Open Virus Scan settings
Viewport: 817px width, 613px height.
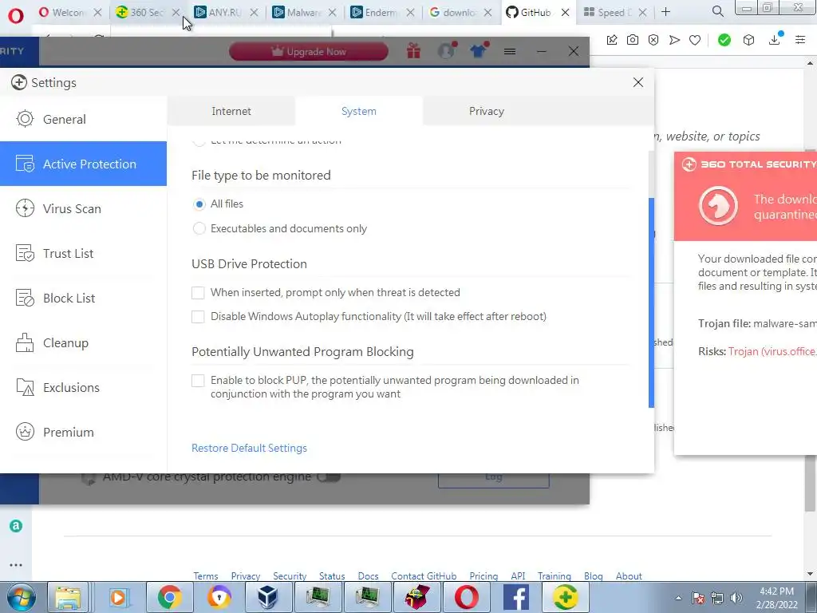[x=83, y=208]
